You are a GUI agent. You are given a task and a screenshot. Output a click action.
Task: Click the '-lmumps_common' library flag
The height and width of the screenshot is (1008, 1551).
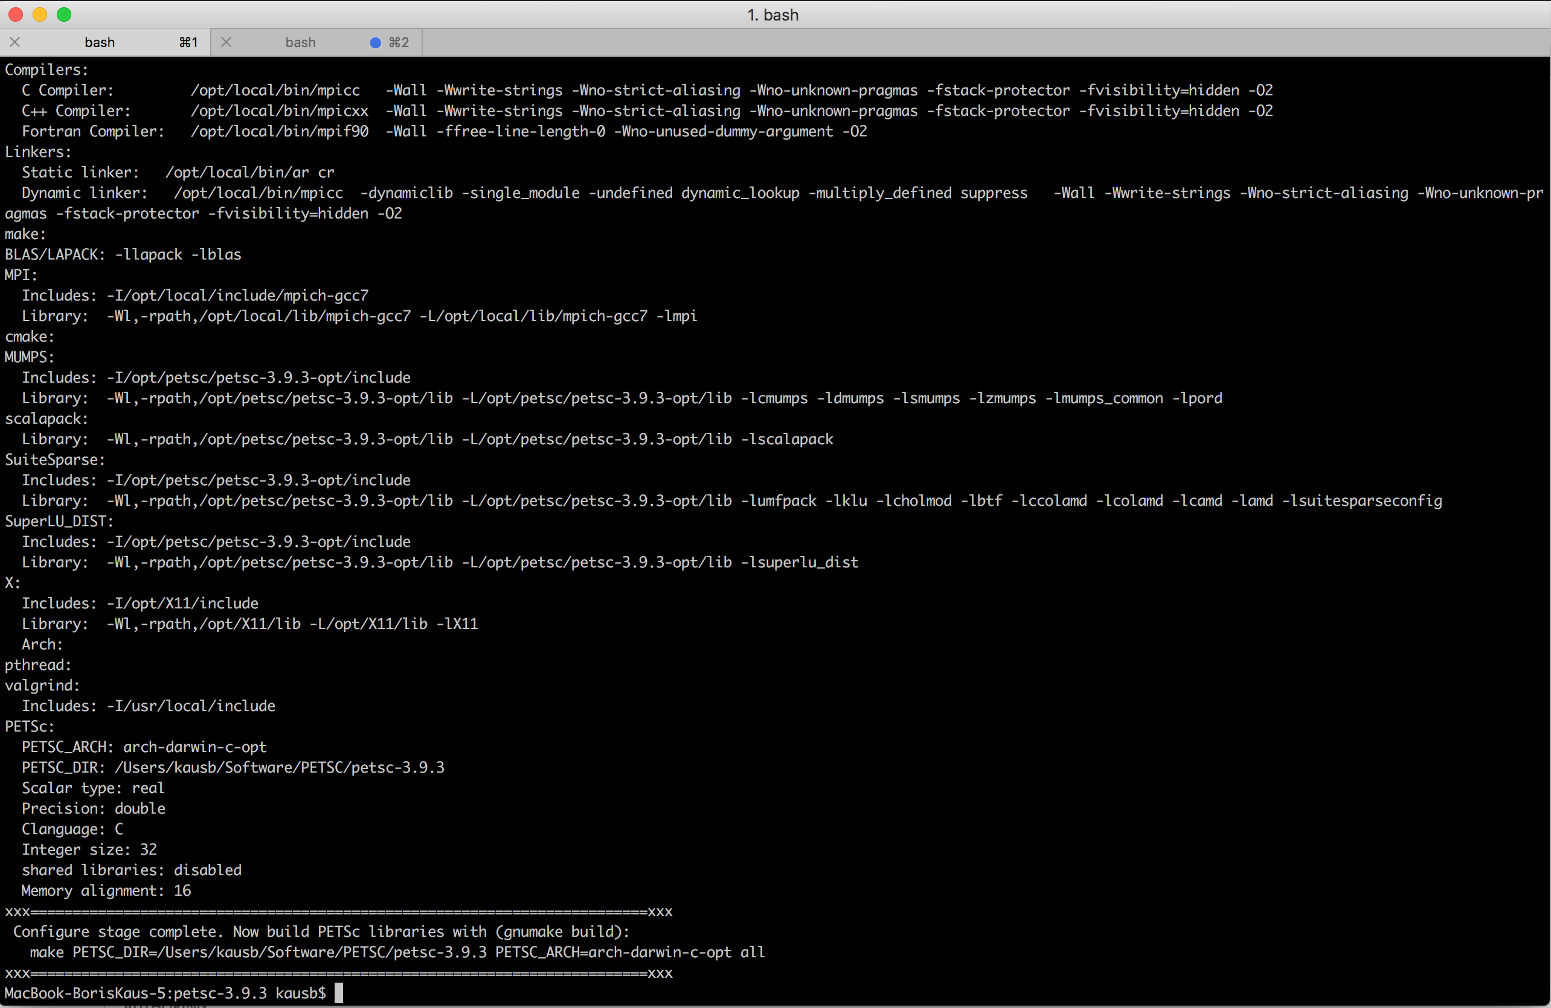(1104, 398)
